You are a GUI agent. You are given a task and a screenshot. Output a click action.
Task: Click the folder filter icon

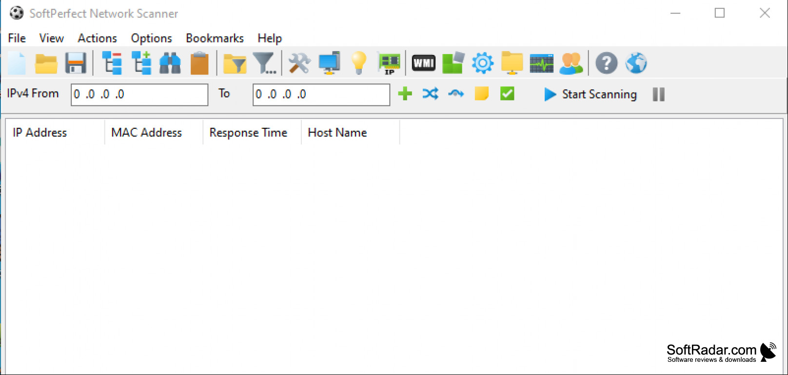pos(235,63)
